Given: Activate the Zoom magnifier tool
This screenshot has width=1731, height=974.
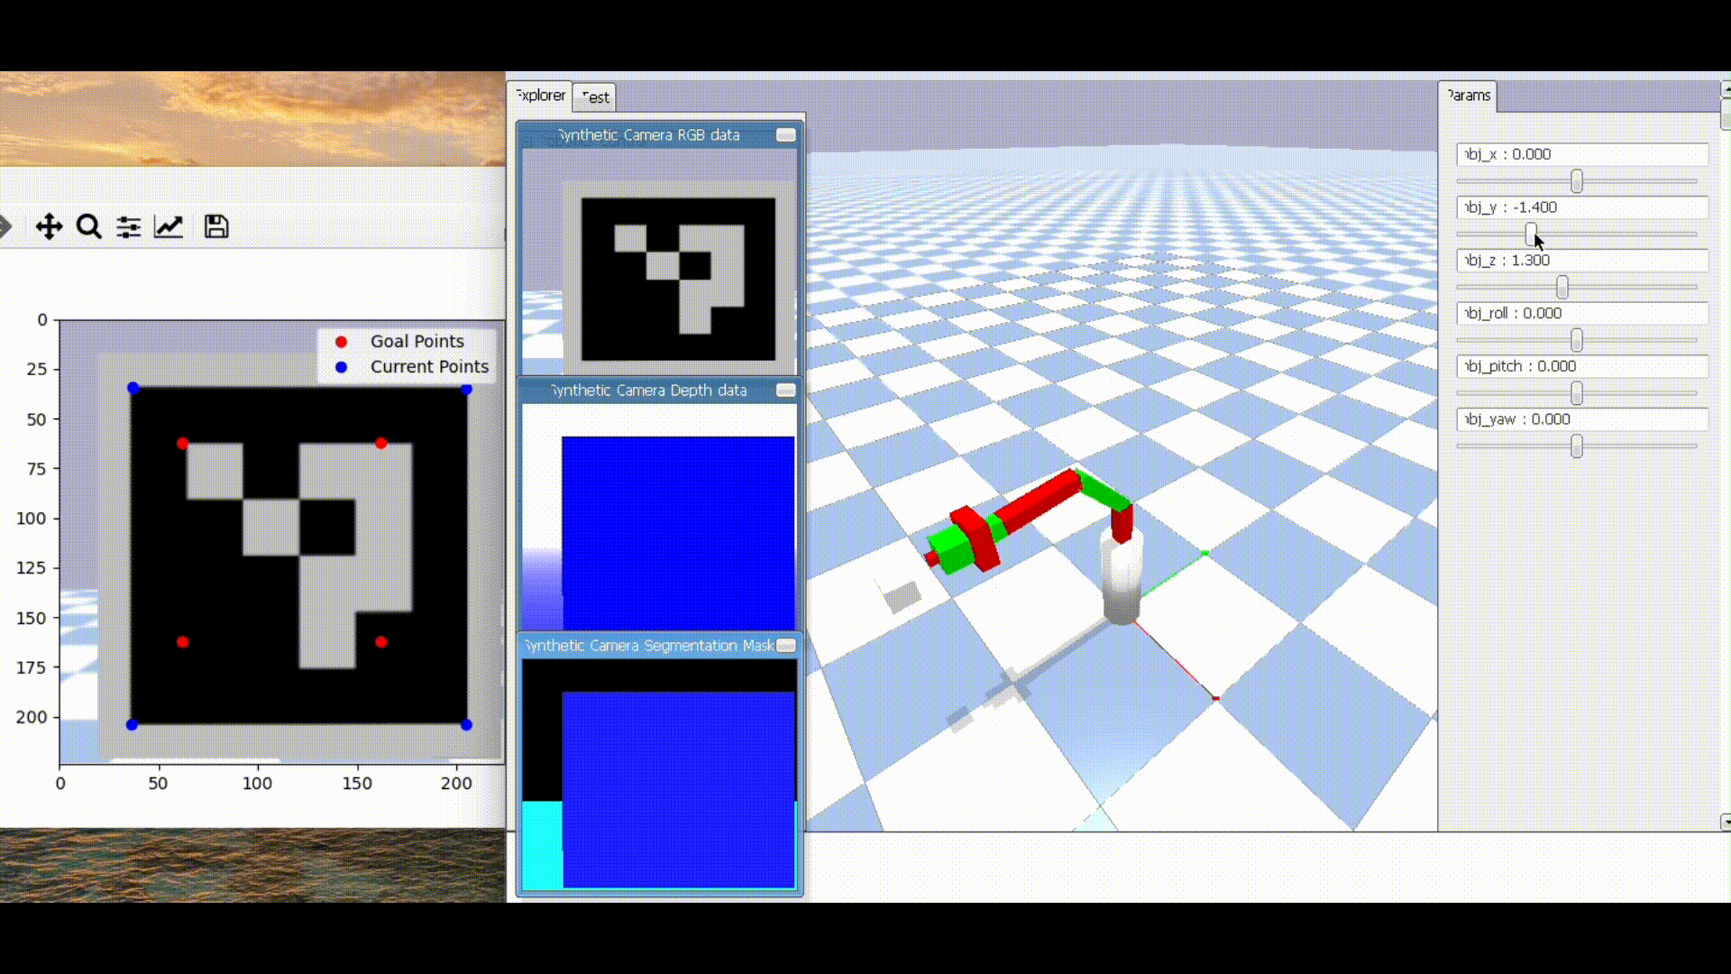Looking at the screenshot, I should [x=88, y=226].
